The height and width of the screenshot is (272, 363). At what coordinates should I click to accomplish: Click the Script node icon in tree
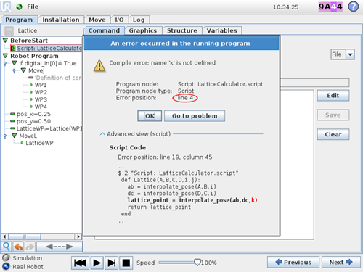[13, 48]
